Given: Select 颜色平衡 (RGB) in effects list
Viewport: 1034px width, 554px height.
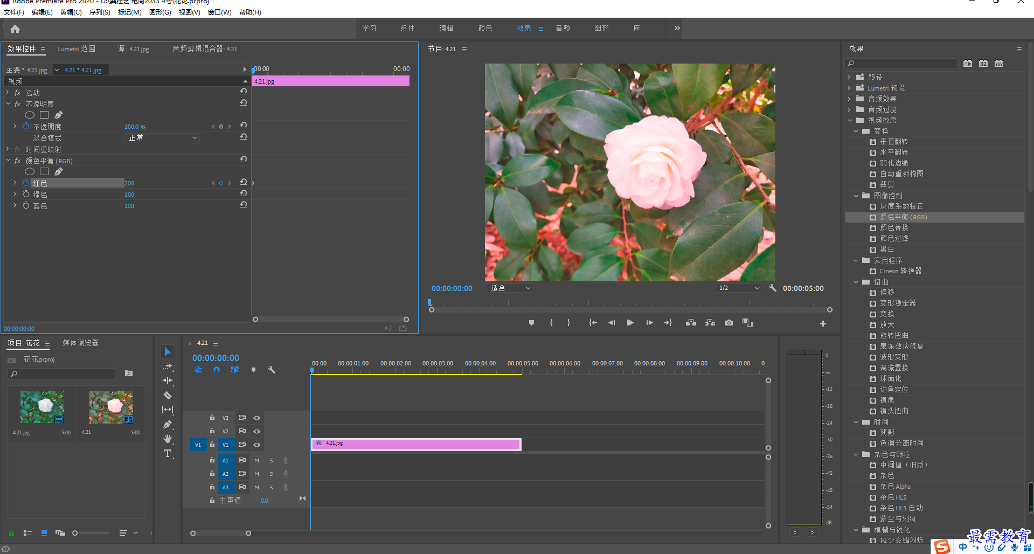Looking at the screenshot, I should (903, 217).
